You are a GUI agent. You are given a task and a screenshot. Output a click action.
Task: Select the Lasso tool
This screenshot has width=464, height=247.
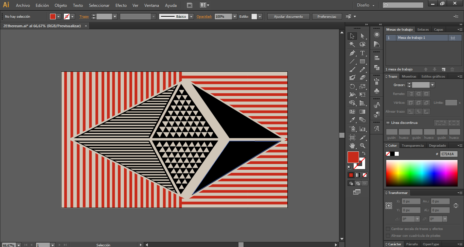(x=362, y=44)
